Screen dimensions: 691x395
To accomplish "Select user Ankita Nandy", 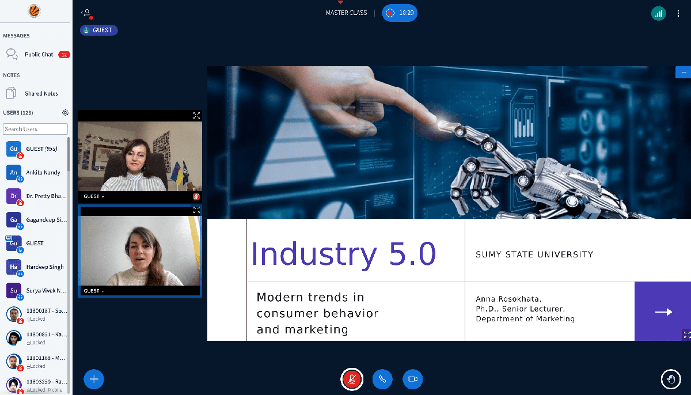I will tap(43, 173).
